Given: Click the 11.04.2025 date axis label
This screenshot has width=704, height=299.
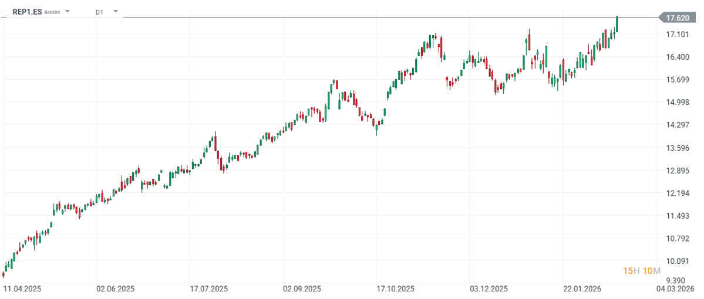Looking at the screenshot, I should [22, 288].
